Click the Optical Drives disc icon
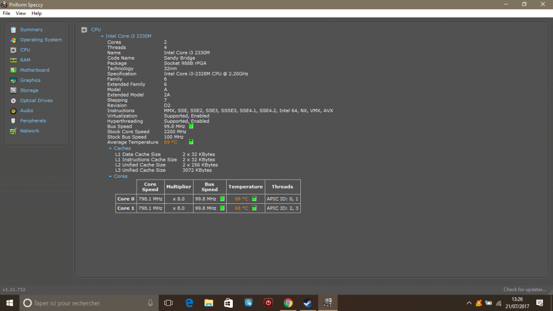This screenshot has width=553, height=311. [x=13, y=101]
